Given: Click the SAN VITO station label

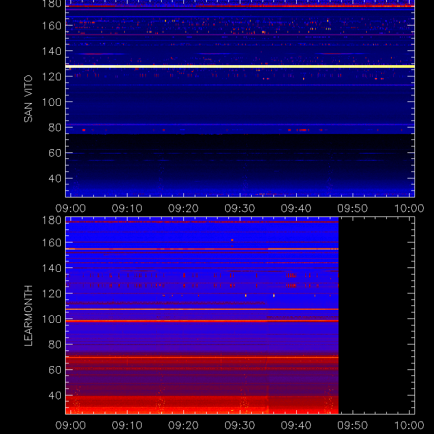Looking at the screenshot, I should pyautogui.click(x=28, y=99).
